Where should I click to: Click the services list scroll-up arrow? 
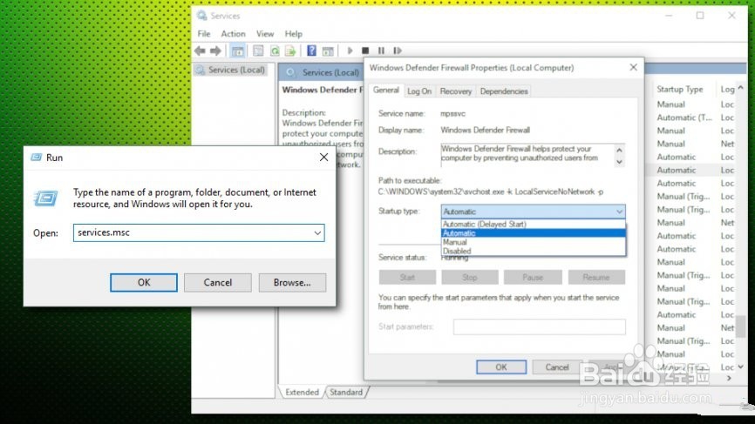pyautogui.click(x=740, y=88)
